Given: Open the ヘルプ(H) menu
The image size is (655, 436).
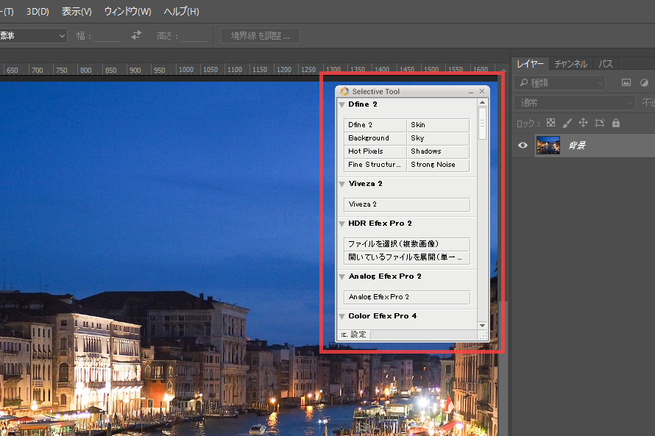Looking at the screenshot, I should click(181, 12).
